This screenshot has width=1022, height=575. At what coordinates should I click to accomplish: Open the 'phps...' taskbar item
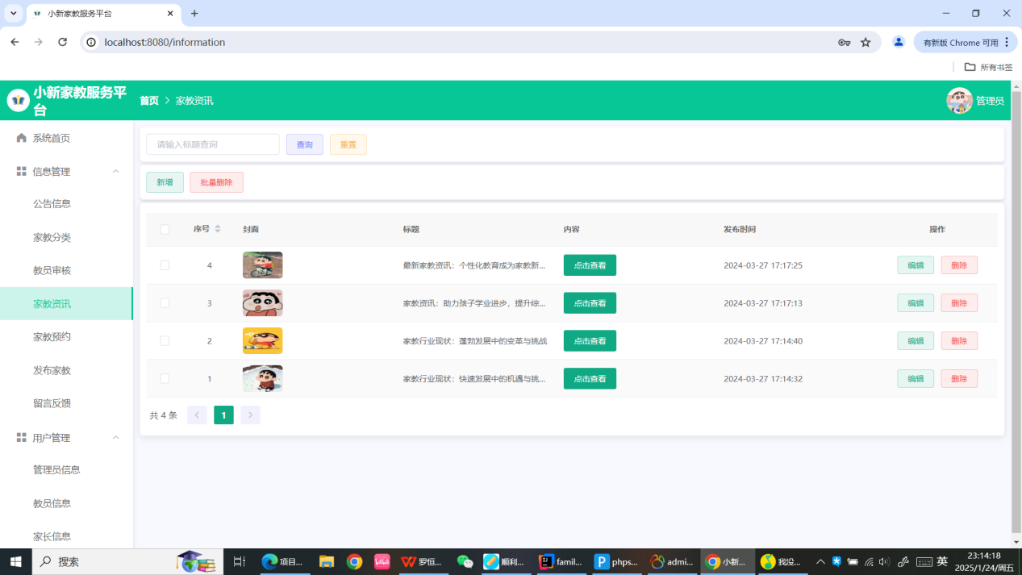[x=616, y=561]
